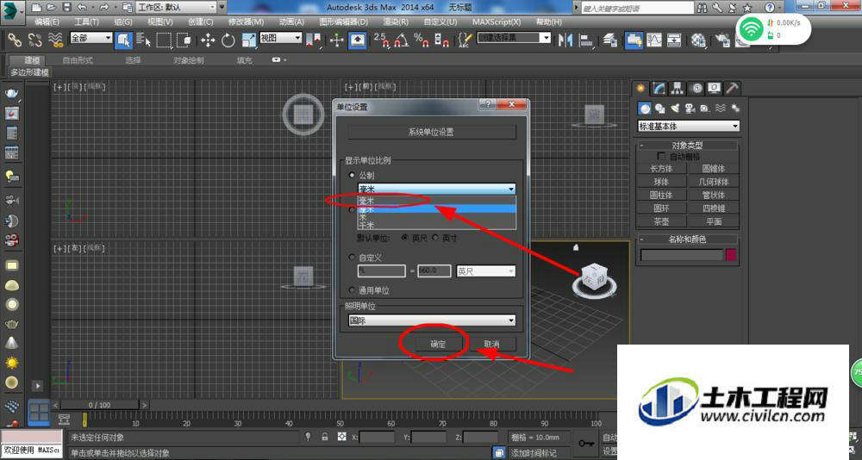The height and width of the screenshot is (460, 862).
Task: Click the 0 / 100 time slider
Action: pyautogui.click(x=99, y=405)
